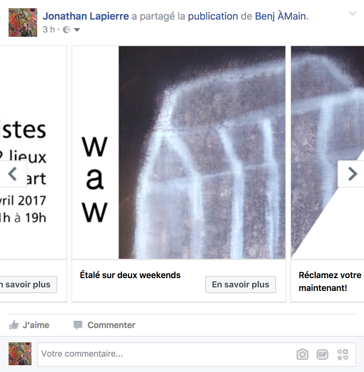364x372 pixels.
Task: Expand the post options chevron at top right
Action: (x=352, y=14)
